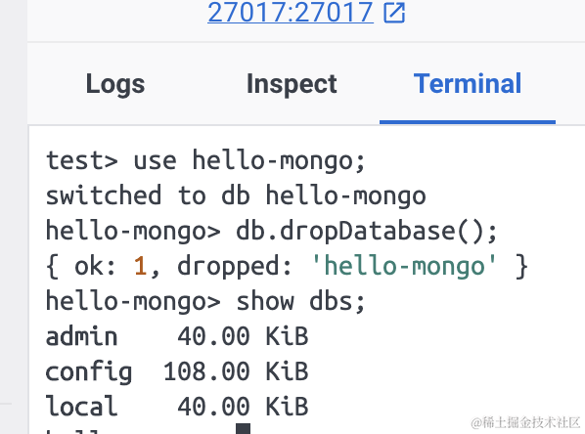585x434 pixels.
Task: Click the db.dropDatabase(); command text
Action: (367, 231)
